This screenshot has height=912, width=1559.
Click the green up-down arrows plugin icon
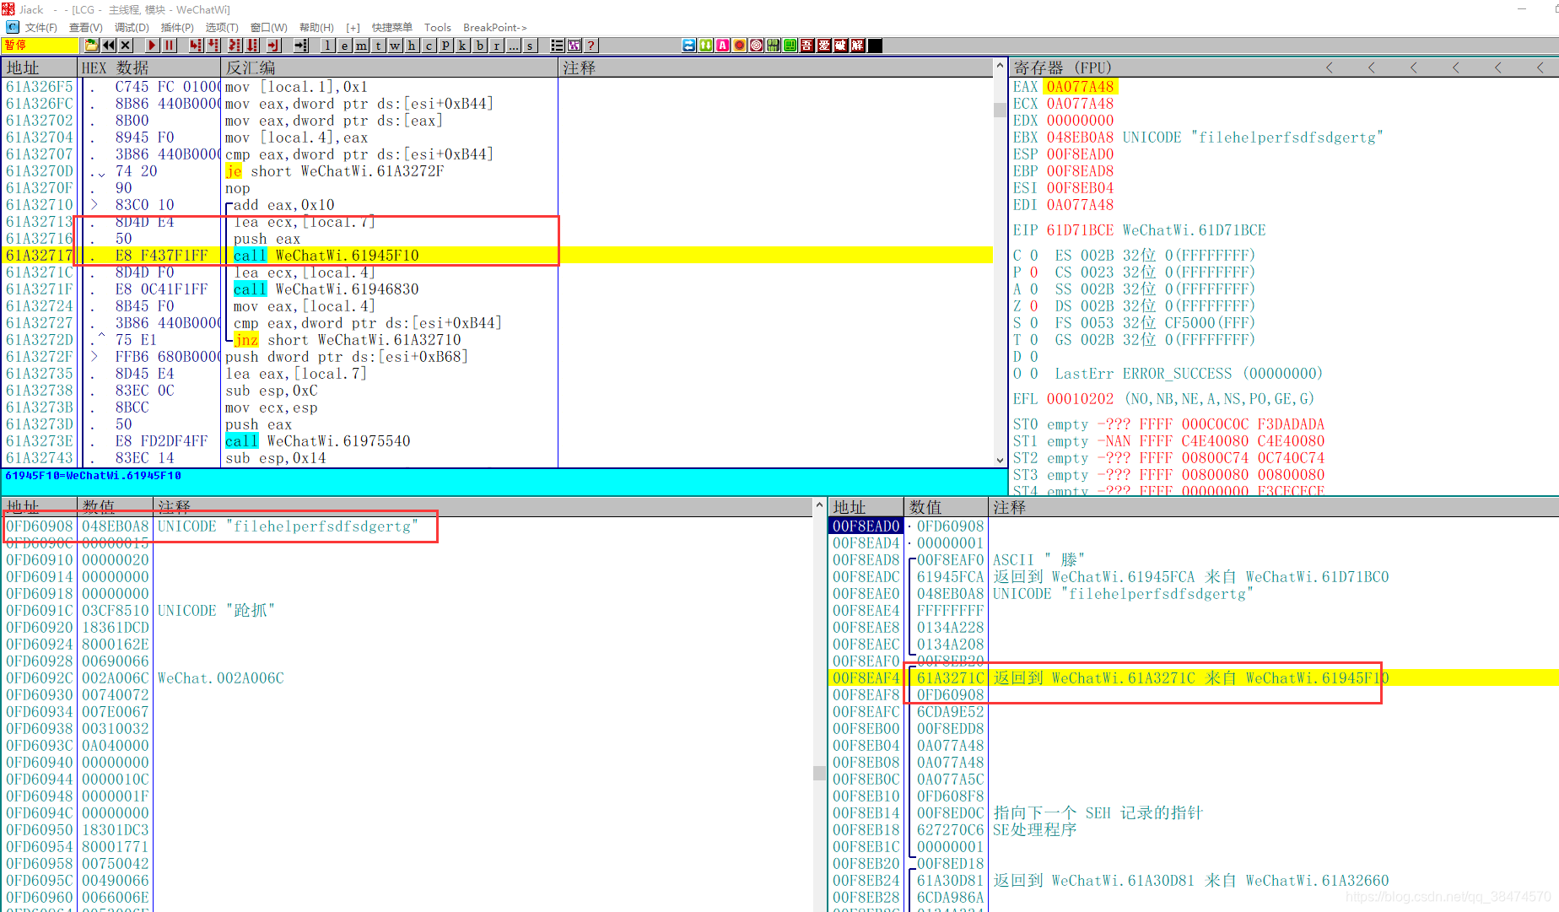click(706, 46)
